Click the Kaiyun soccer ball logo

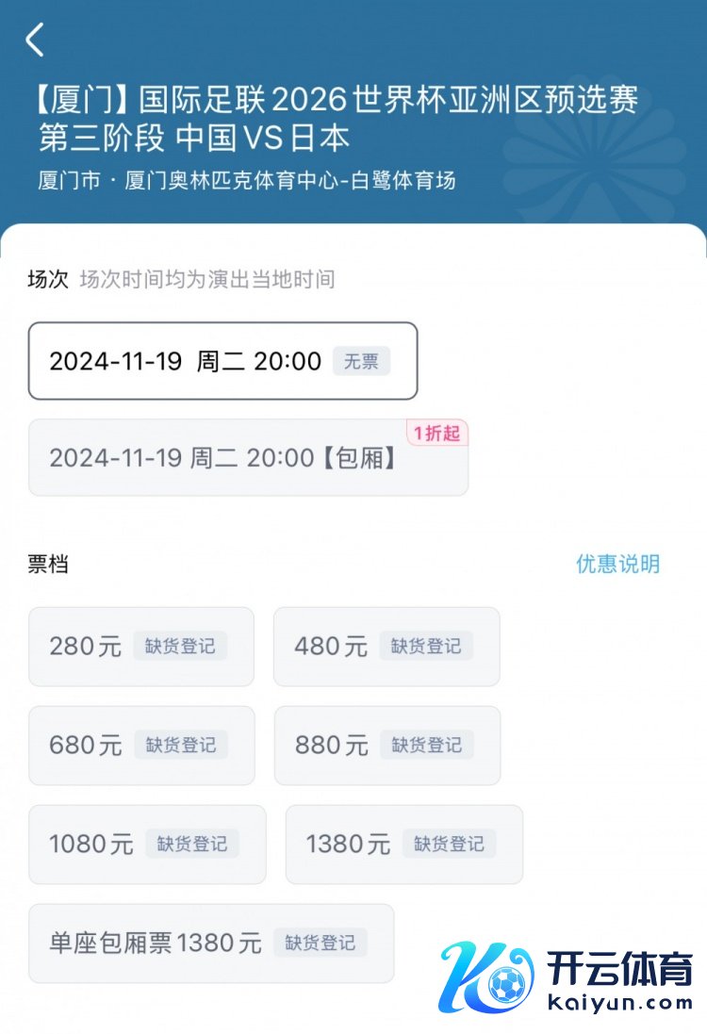tap(488, 977)
